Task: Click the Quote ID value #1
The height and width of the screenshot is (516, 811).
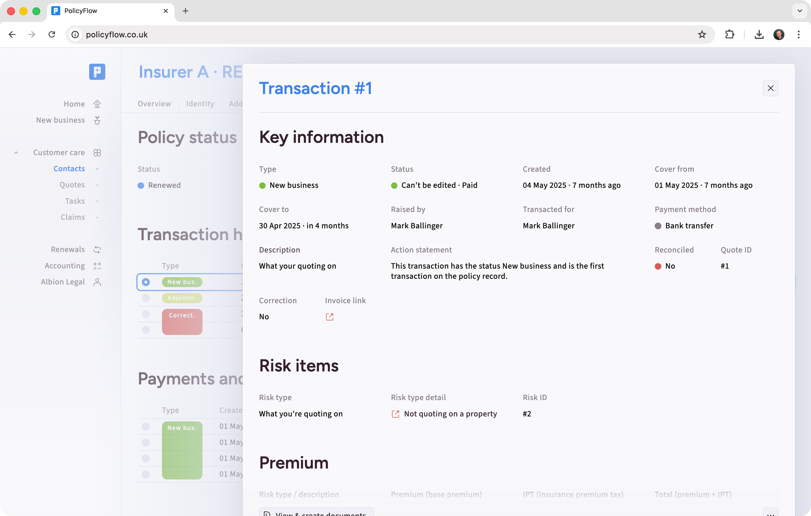Action: point(725,266)
